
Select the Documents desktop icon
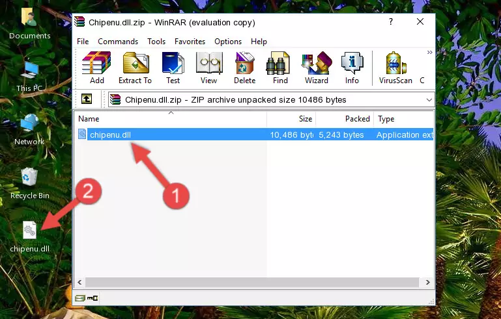click(x=30, y=24)
